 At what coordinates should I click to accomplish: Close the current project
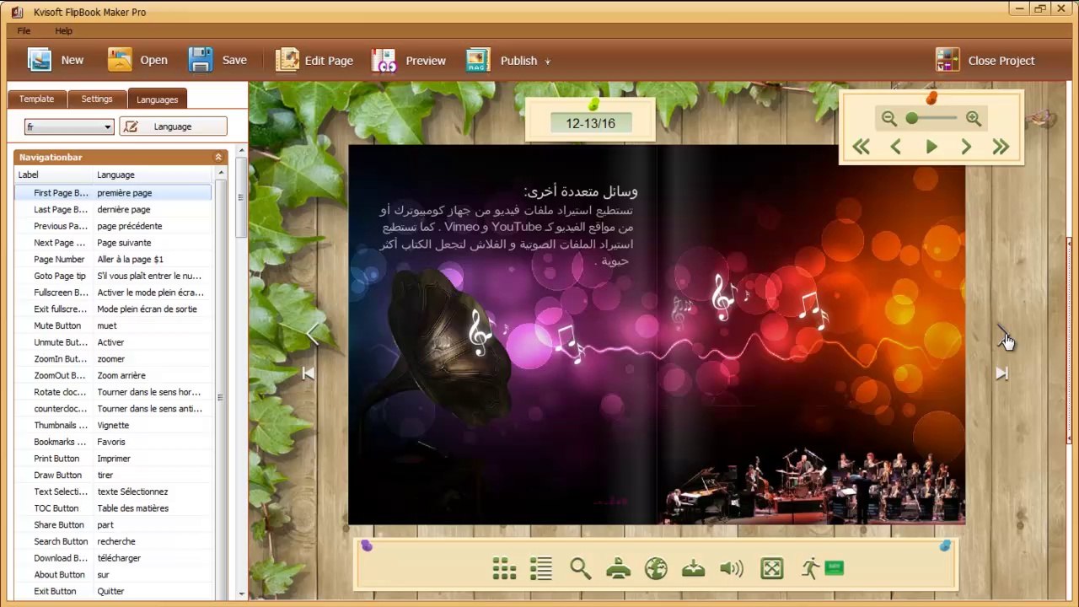coord(985,60)
